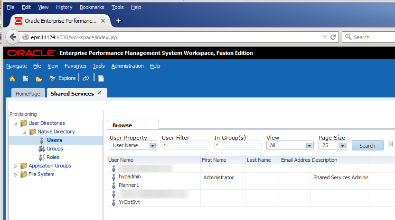
Task: Collapse the Native Directory tree node
Action: (x=24, y=132)
